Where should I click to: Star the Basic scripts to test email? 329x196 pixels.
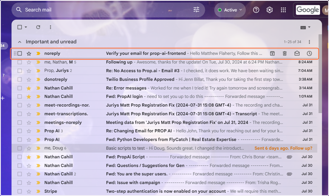(x=29, y=148)
